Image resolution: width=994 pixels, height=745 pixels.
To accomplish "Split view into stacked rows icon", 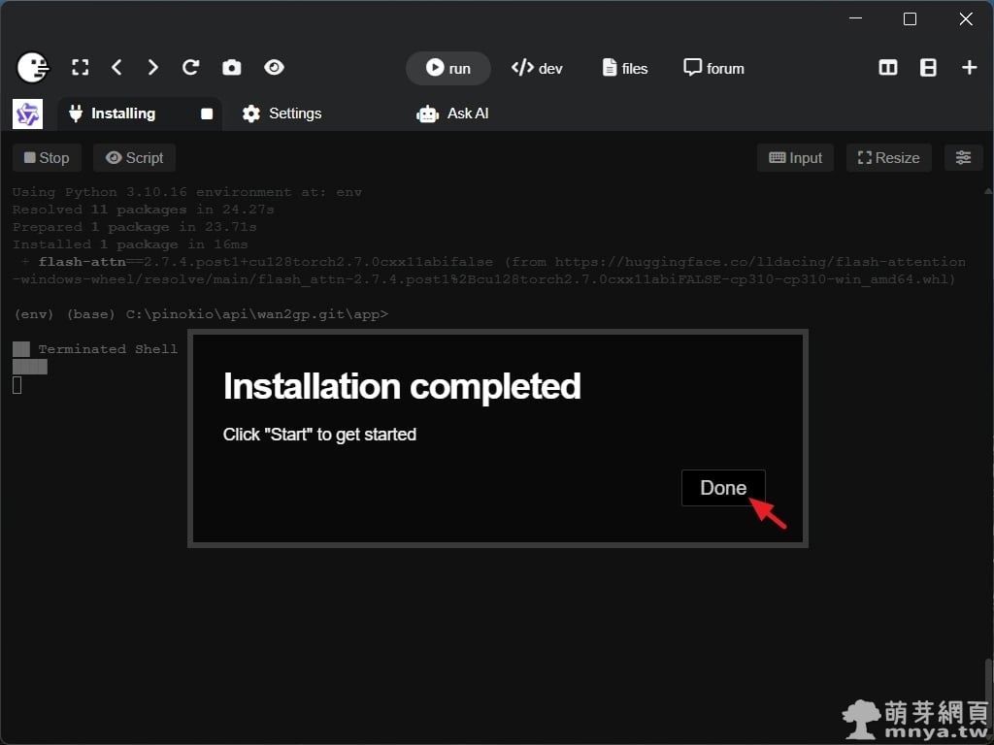I will (928, 68).
